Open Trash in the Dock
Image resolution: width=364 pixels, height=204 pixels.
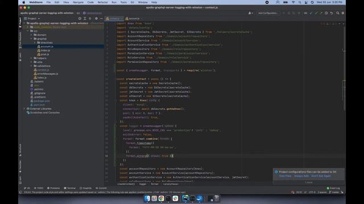click(x=217, y=198)
